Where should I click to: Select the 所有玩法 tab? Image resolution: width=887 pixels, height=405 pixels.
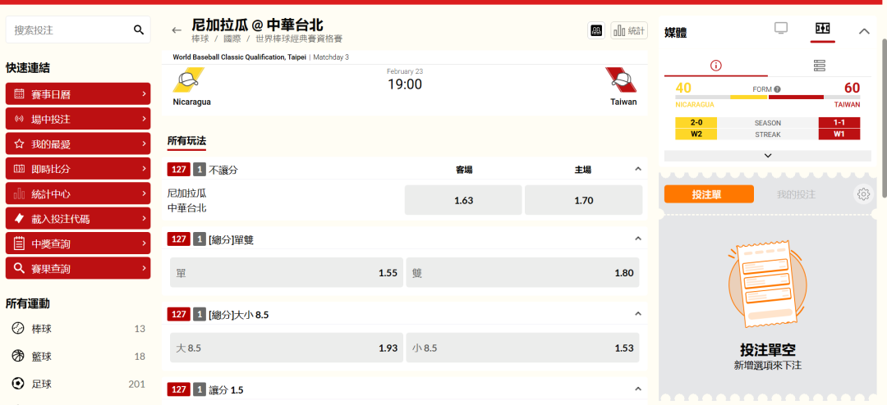click(x=186, y=141)
